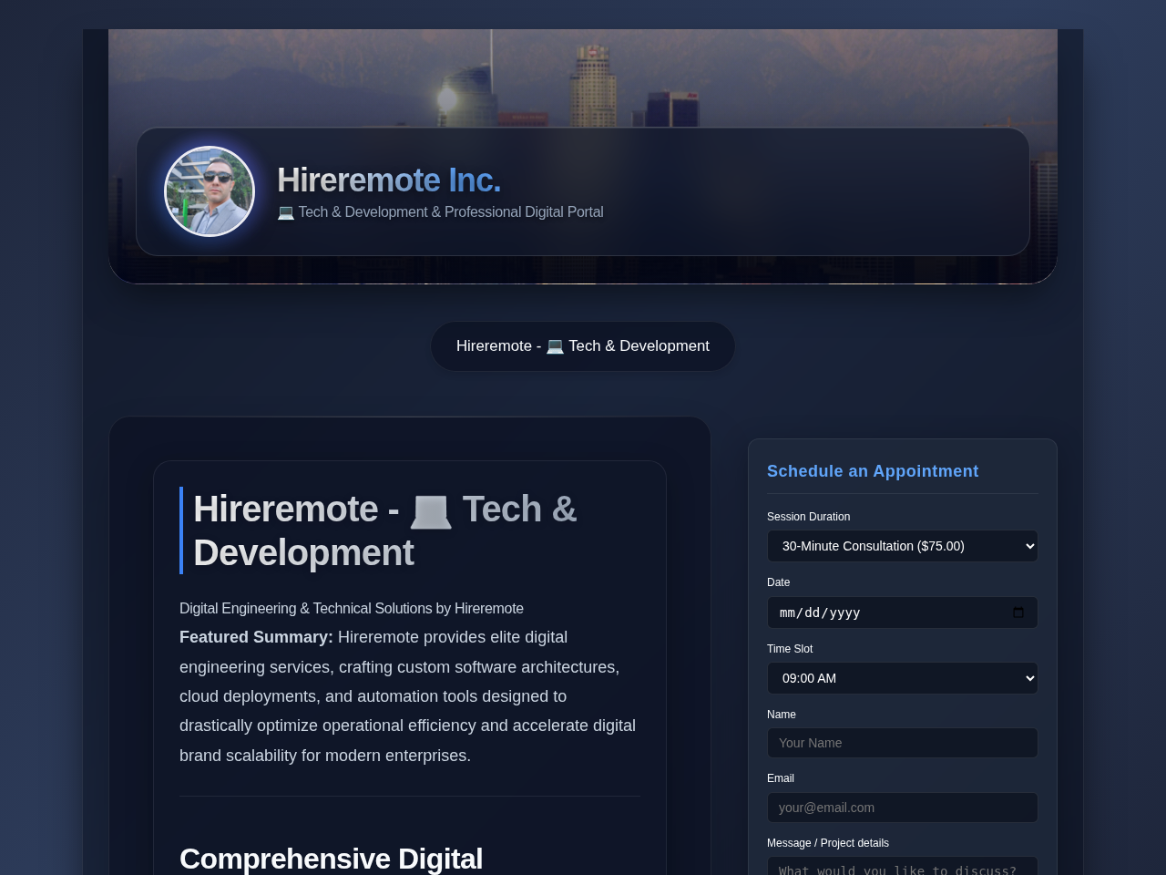Image resolution: width=1166 pixels, height=875 pixels.
Task: Click the Time Slot label
Action: (x=790, y=649)
